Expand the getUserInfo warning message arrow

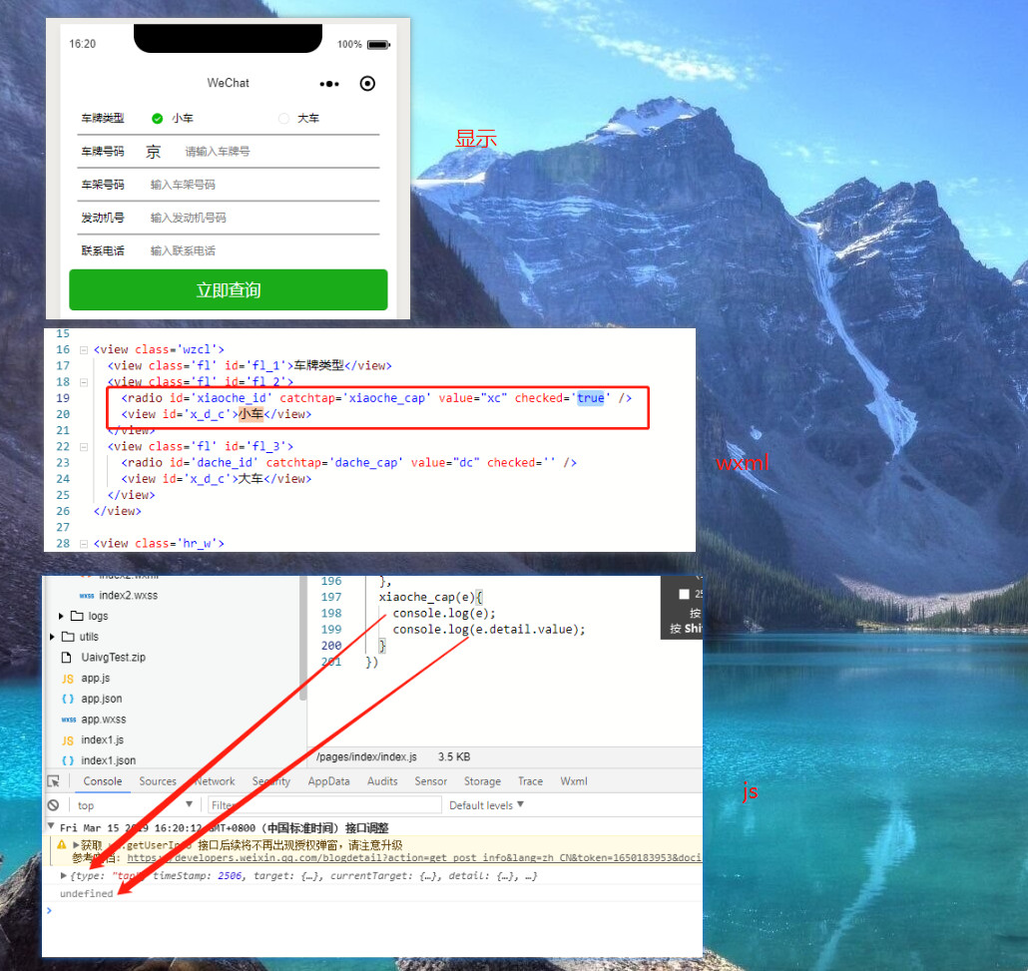(x=76, y=844)
